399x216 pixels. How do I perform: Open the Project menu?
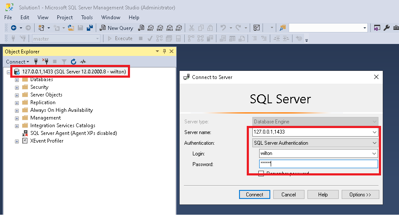pyautogui.click(x=65, y=18)
